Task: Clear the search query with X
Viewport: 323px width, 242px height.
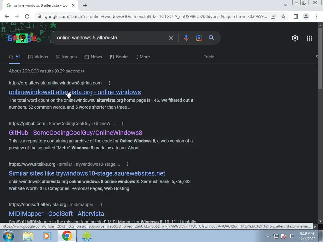Action: click(171, 38)
